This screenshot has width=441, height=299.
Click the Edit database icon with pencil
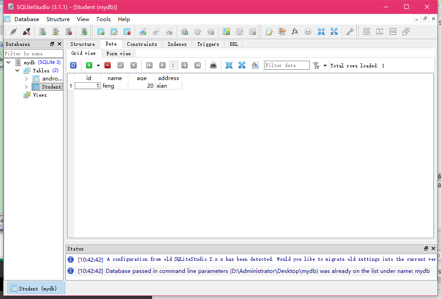click(56, 31)
